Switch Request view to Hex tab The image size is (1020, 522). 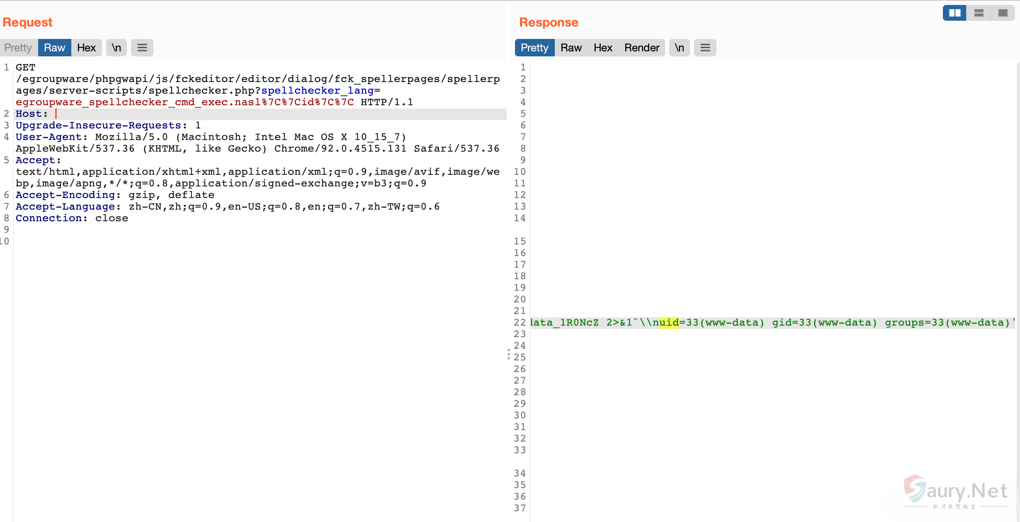pyautogui.click(x=86, y=48)
